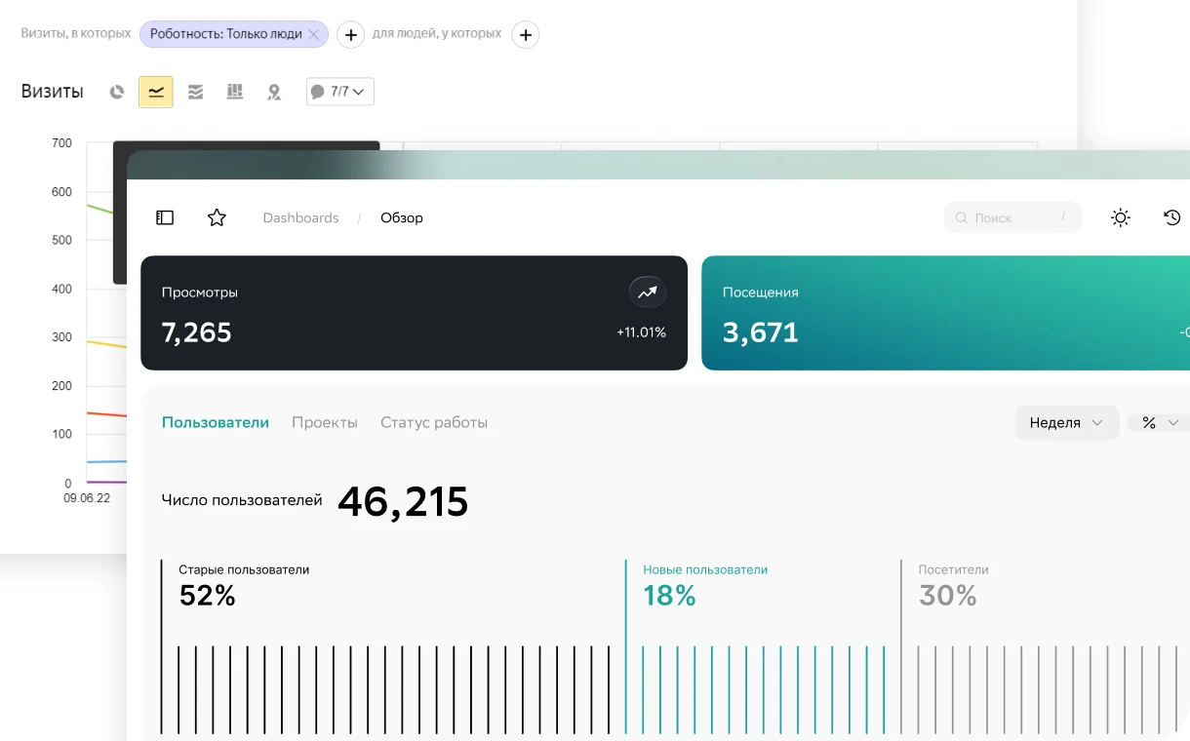Toggle light theme sun icon
The height and width of the screenshot is (741, 1190).
pos(1120,217)
